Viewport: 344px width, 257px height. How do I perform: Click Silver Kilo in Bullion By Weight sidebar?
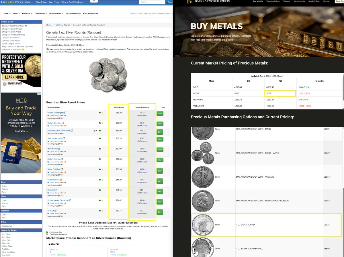(x=6, y=243)
